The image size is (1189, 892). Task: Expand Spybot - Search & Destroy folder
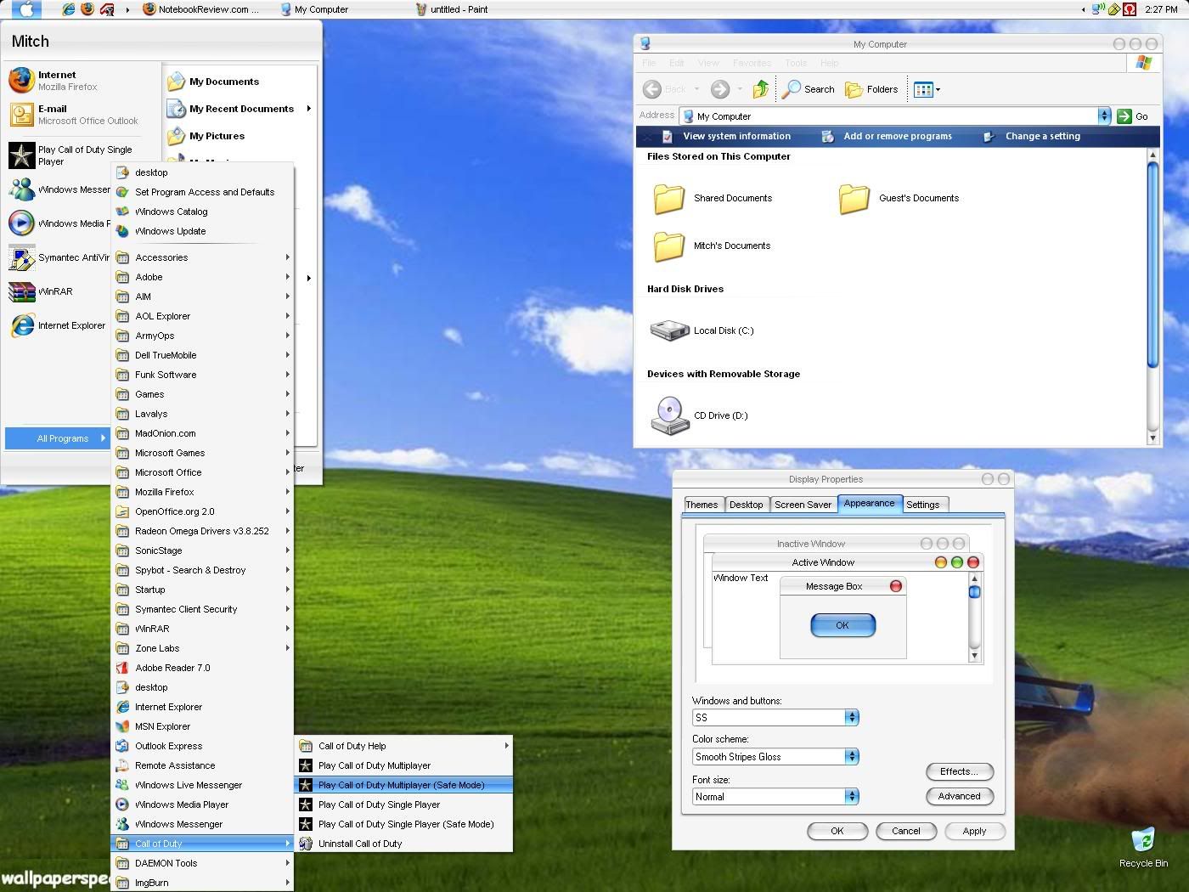(x=203, y=570)
